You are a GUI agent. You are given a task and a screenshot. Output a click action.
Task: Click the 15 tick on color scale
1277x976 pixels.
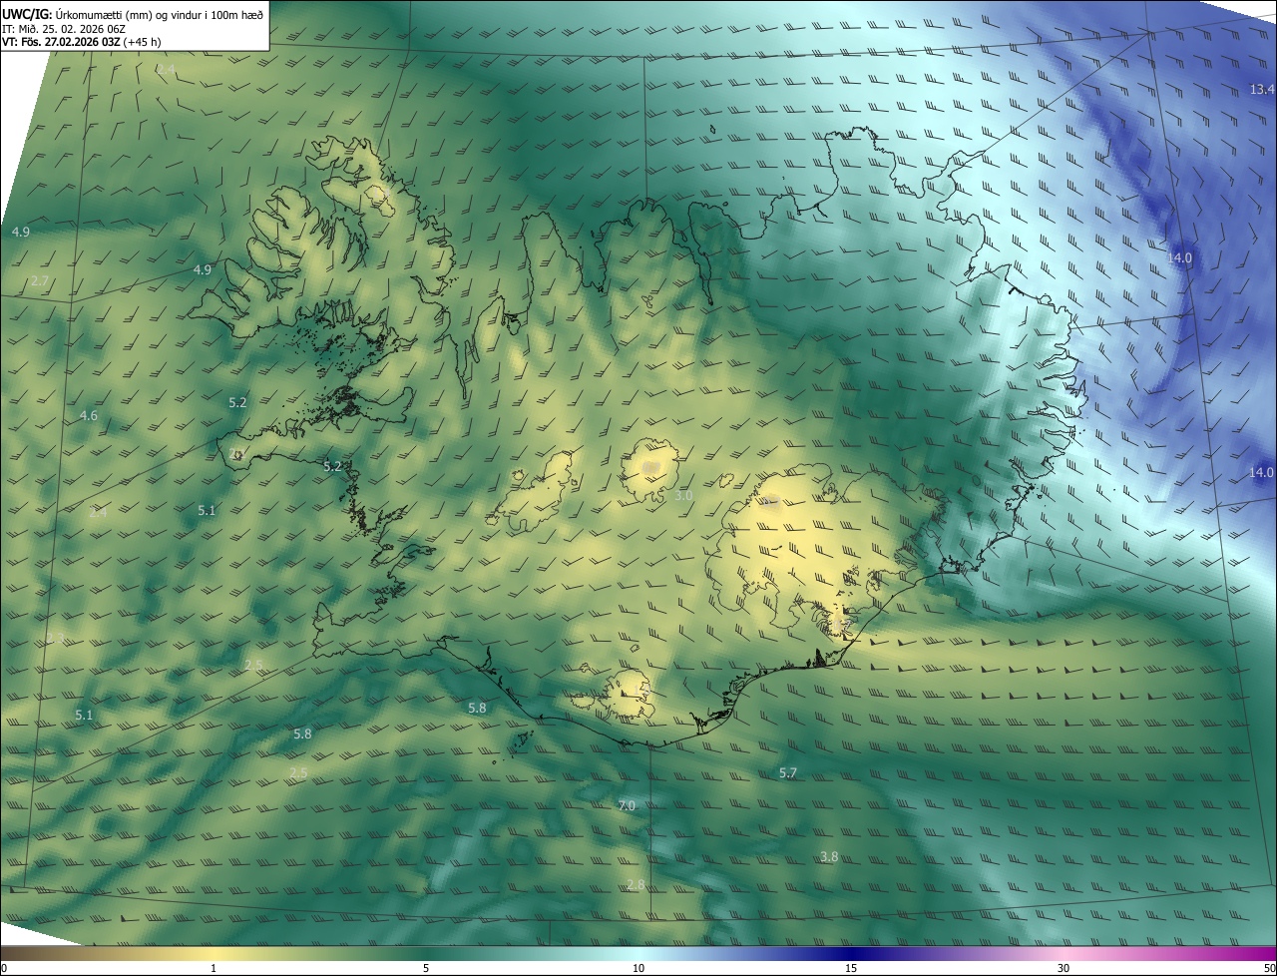[851, 969]
